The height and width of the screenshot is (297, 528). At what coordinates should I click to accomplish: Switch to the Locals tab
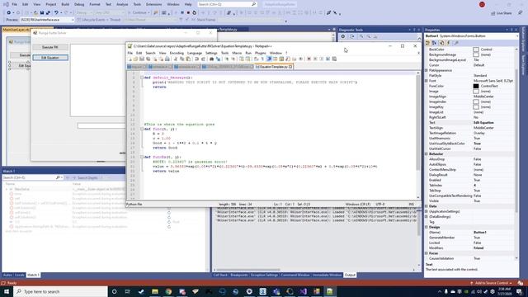click(x=20, y=275)
